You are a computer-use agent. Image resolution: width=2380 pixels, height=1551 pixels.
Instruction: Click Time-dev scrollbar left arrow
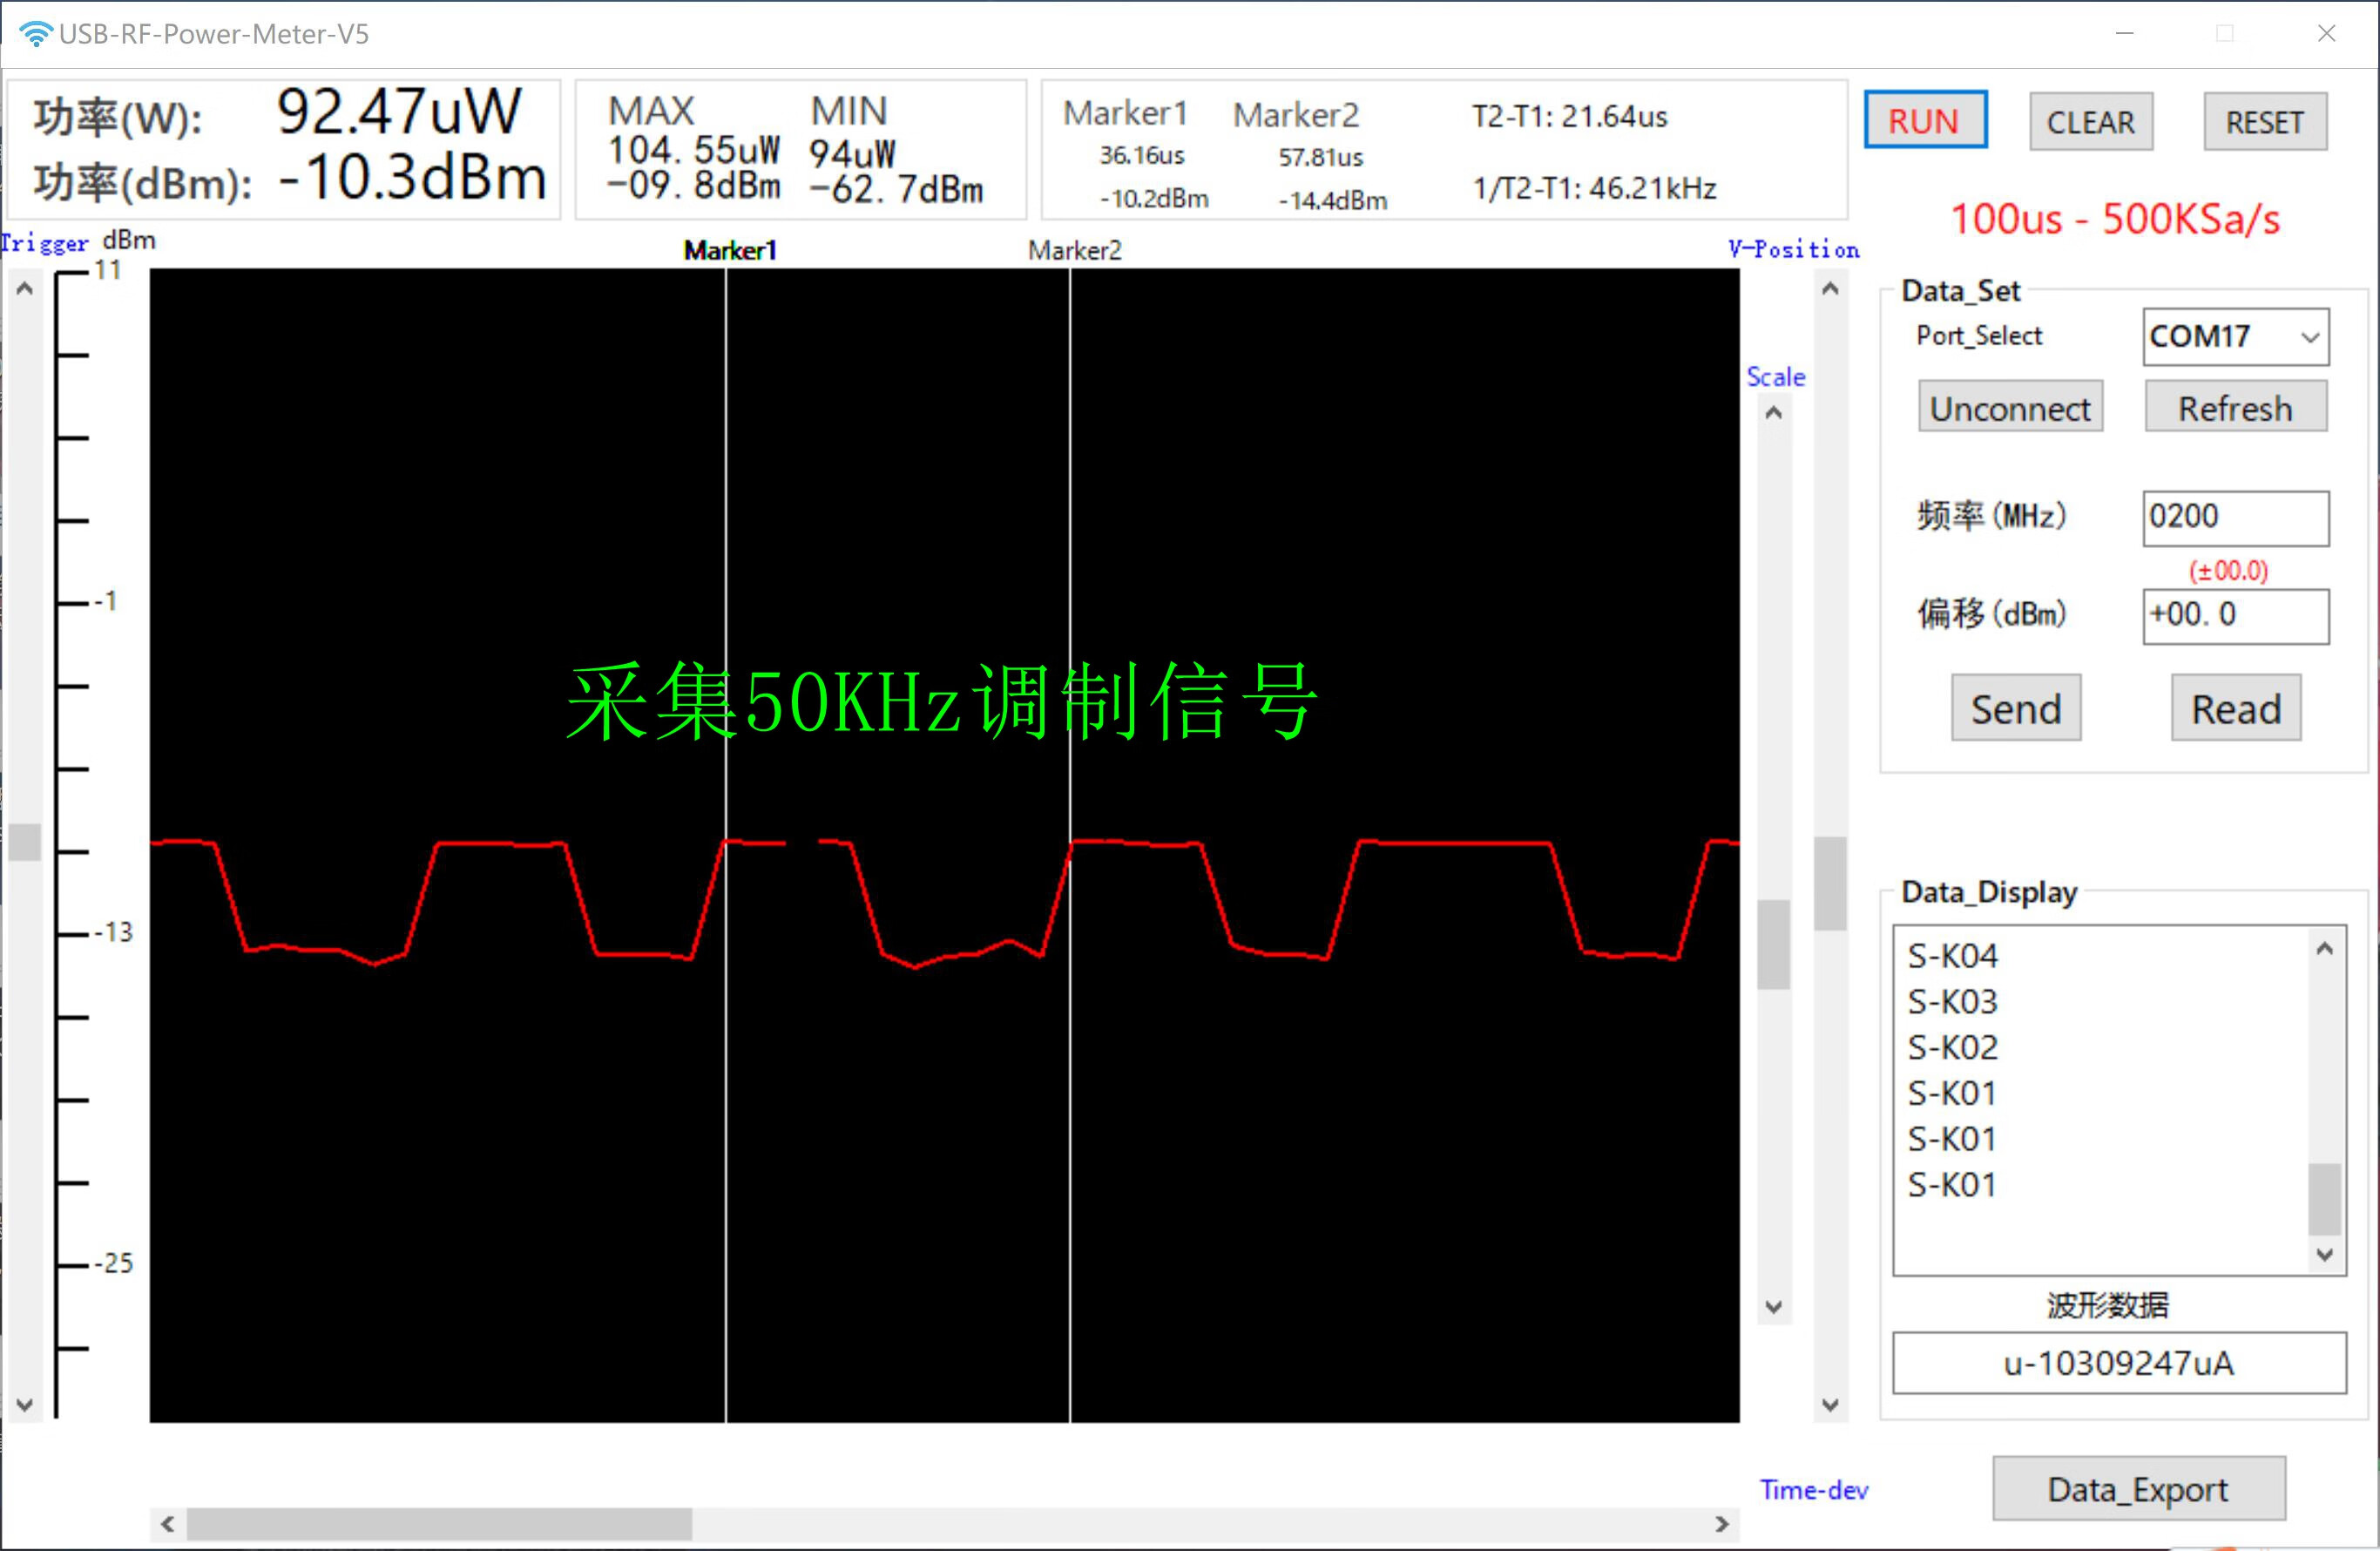click(168, 1524)
